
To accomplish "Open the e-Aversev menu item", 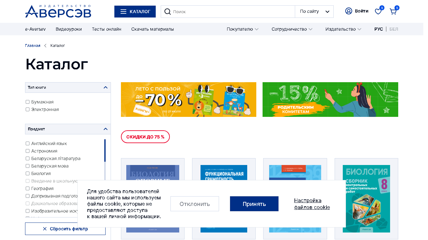I will pos(35,29).
